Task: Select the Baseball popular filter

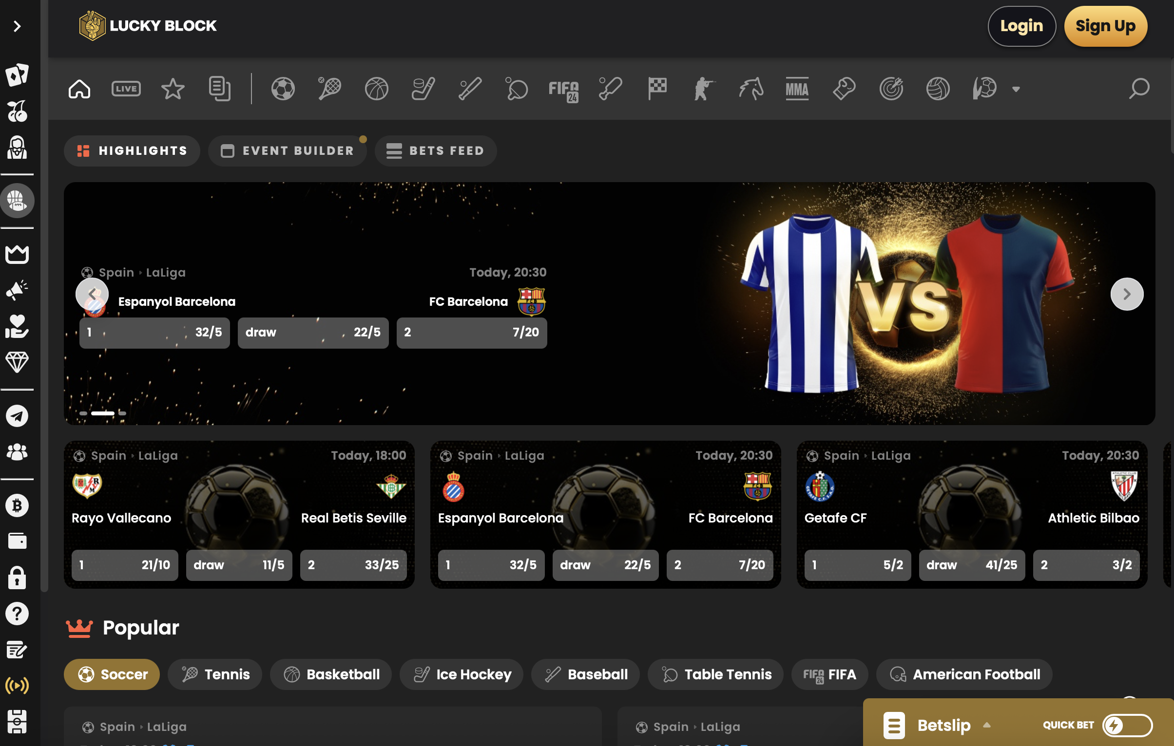Action: tap(585, 674)
